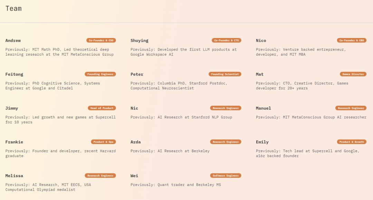
Task: Select Andrew's Co-Founder & CSO badge
Action: click(x=101, y=40)
